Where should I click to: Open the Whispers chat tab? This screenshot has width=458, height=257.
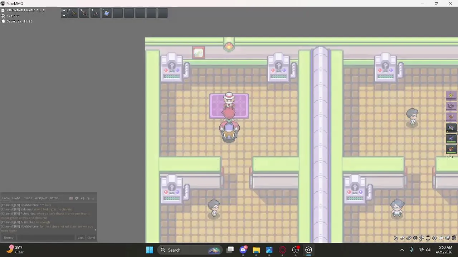click(41, 198)
